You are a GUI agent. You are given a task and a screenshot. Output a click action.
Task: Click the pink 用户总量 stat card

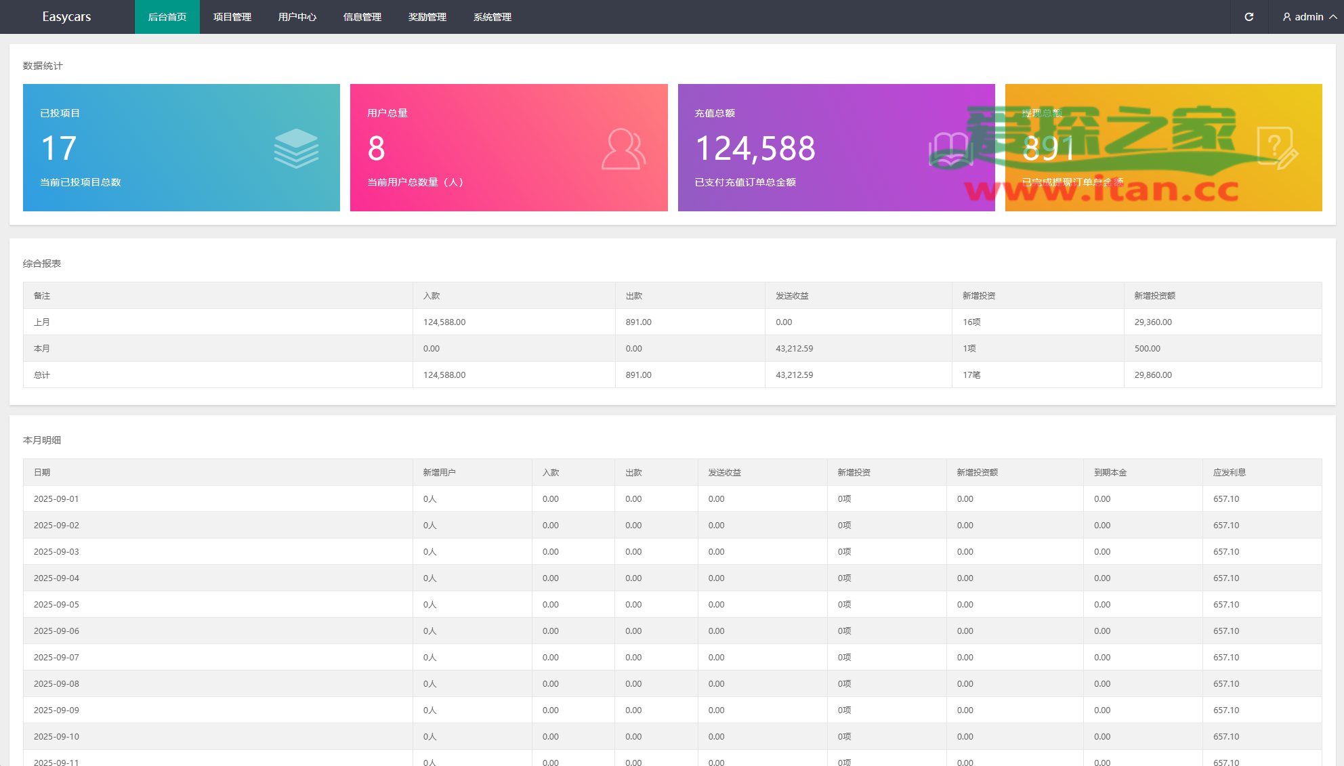point(508,148)
